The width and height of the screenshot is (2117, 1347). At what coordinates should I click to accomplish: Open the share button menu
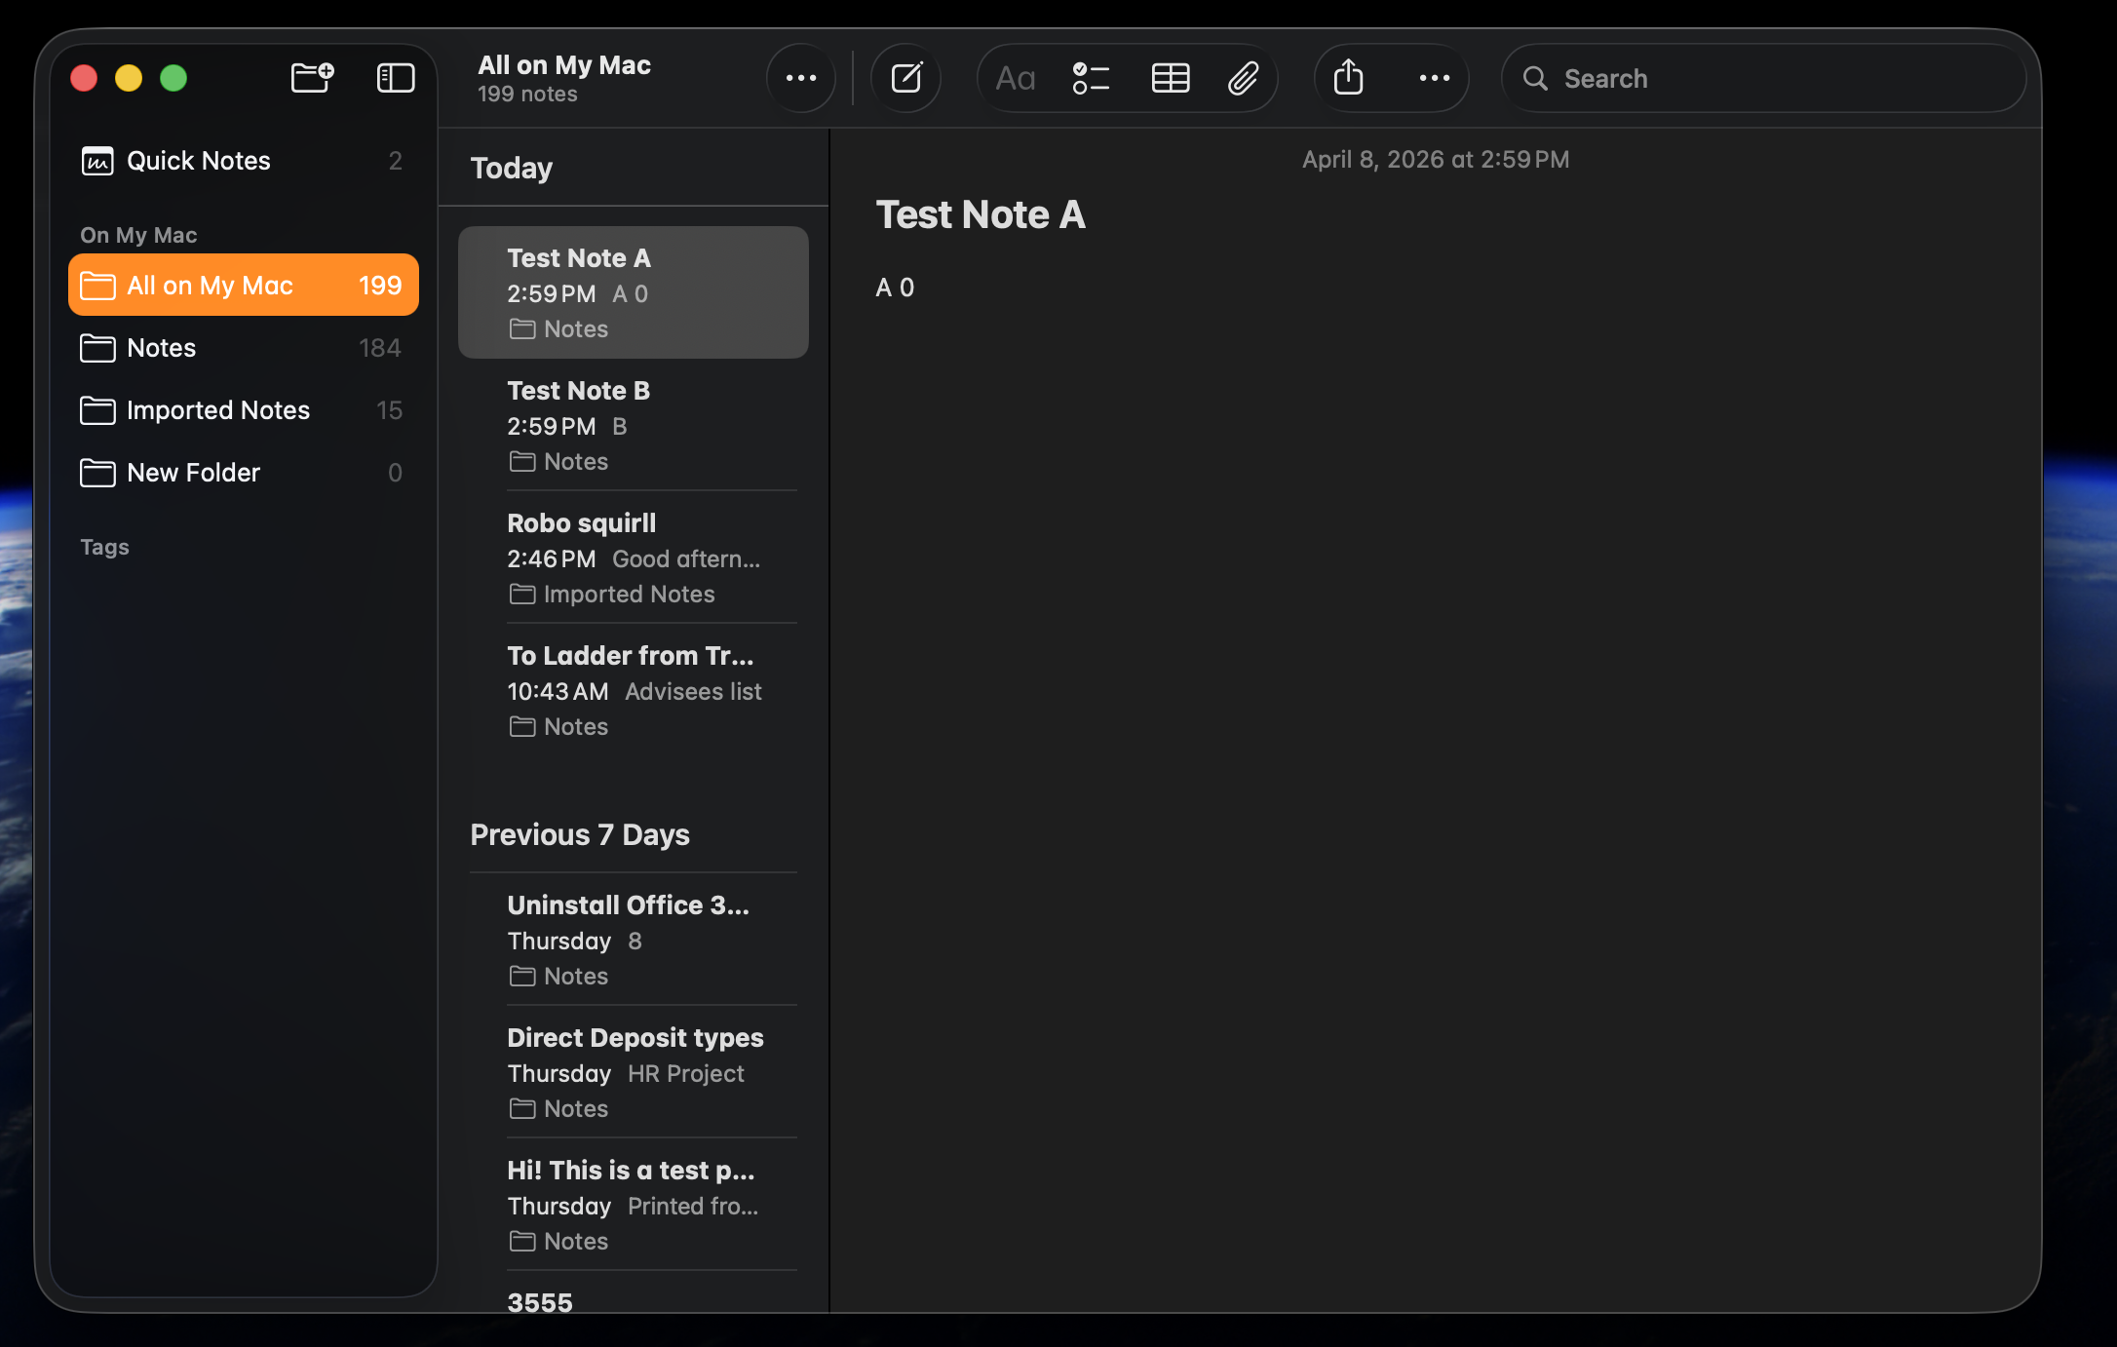(x=1348, y=77)
